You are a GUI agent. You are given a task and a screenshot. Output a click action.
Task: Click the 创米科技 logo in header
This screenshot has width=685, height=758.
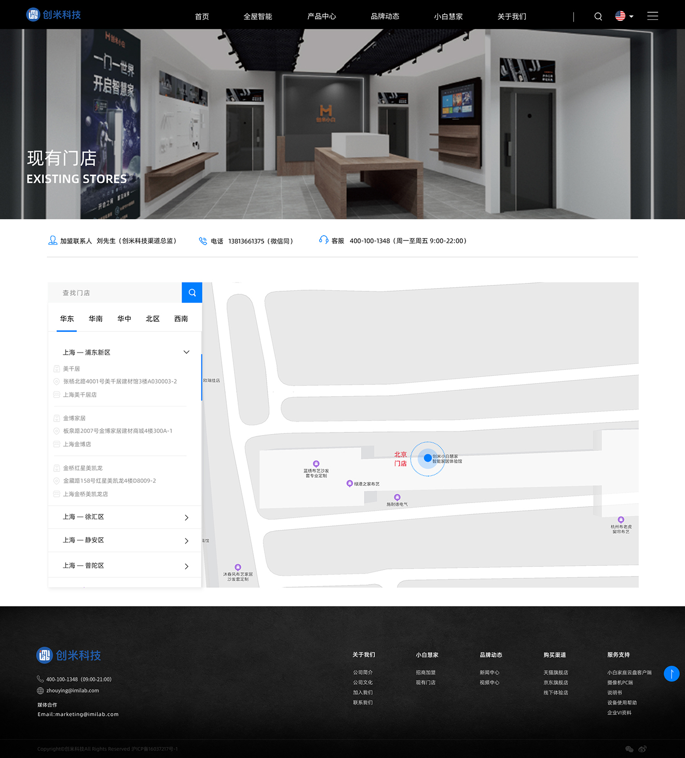pos(54,15)
